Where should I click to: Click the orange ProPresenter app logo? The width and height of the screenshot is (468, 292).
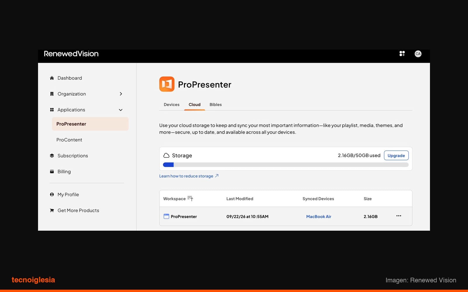(x=167, y=84)
